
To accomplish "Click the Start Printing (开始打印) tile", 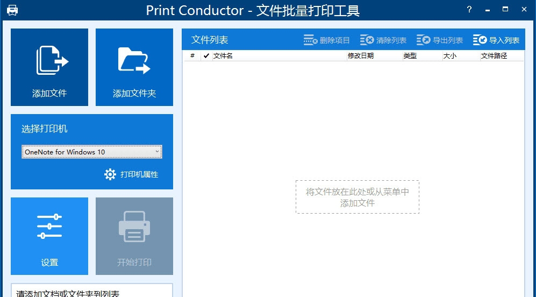I will 134,236.
